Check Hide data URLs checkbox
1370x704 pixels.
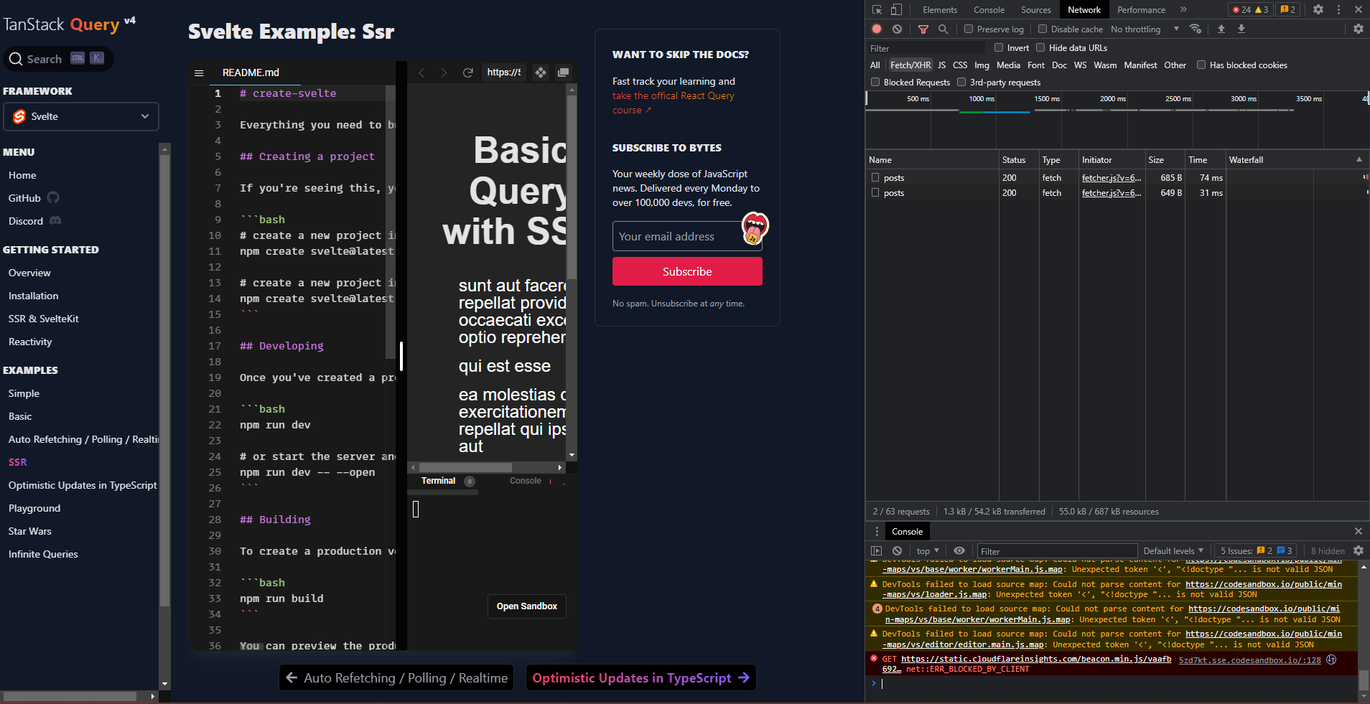(1040, 47)
